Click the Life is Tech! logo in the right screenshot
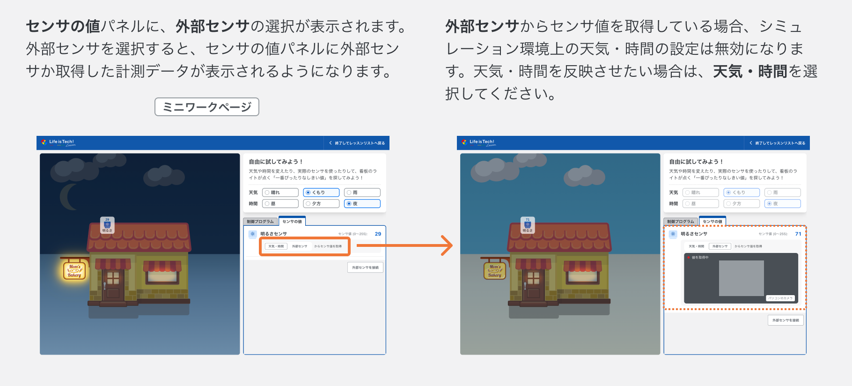The image size is (852, 386). 478,142
